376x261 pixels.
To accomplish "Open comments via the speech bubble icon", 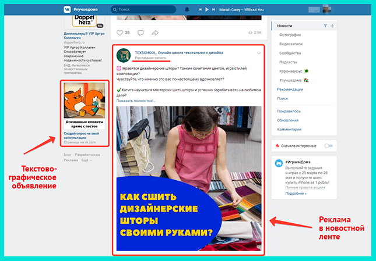I will point(140,33).
